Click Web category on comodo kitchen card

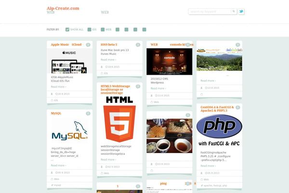click(156, 102)
